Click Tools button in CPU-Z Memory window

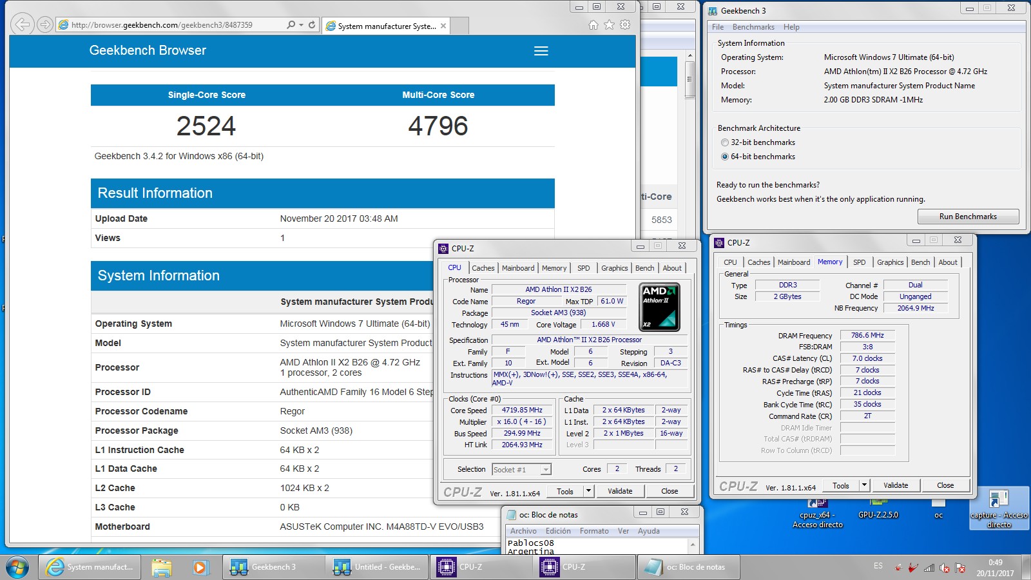click(841, 485)
